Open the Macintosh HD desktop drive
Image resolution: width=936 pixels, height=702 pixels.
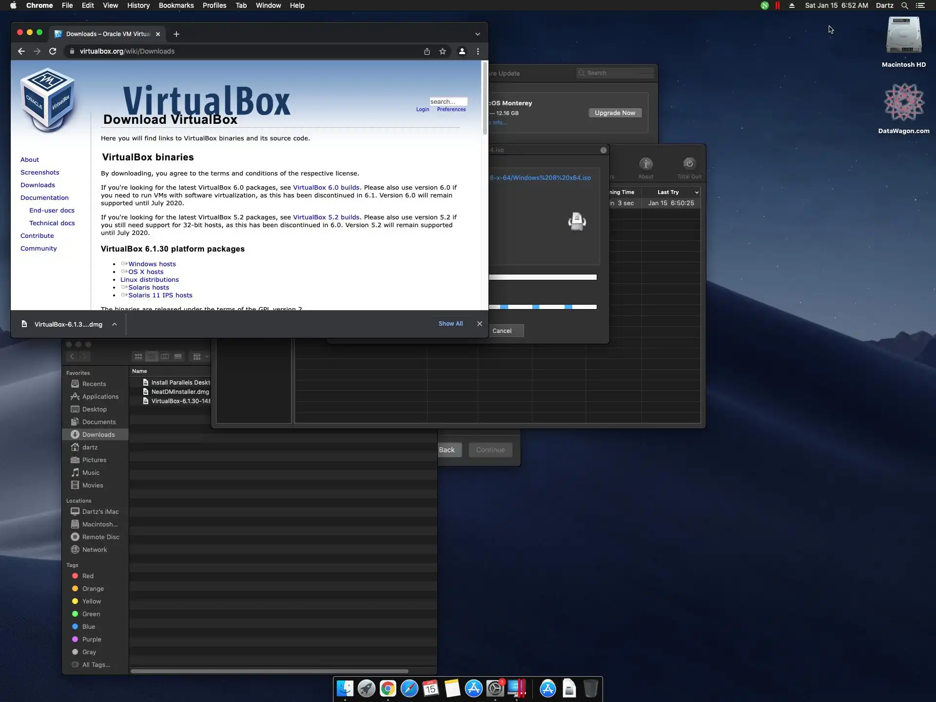tap(903, 37)
